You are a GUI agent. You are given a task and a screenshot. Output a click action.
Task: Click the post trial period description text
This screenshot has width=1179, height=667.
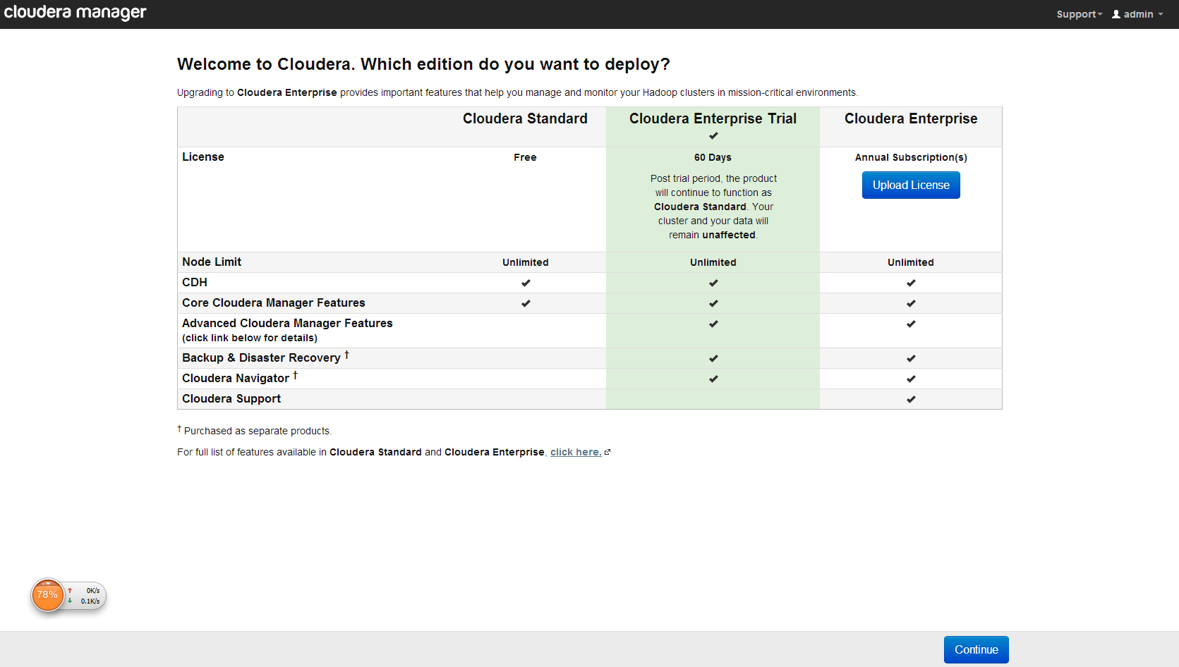pyautogui.click(x=713, y=207)
